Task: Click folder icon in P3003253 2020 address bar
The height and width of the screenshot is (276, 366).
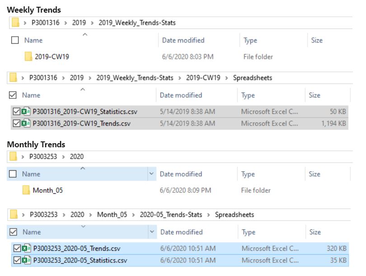Action: click(13, 157)
